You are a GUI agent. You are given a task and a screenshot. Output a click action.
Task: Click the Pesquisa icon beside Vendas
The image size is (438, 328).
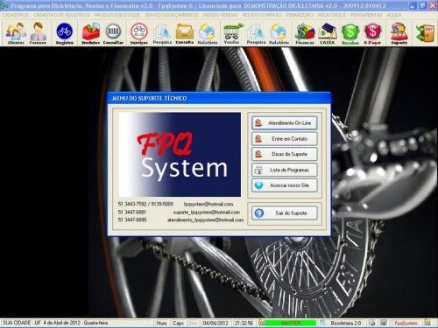pos(256,33)
